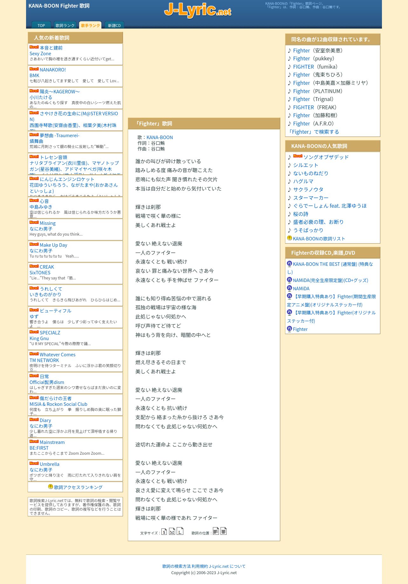The image size is (408, 584).
Task: Open ぐらでーしょん feat. 北澤ゆうほ lyrics
Action: coord(330,206)
